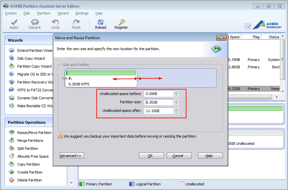Click the Merge Partitions icon
The image size is (288, 190).
click(x=12, y=140)
